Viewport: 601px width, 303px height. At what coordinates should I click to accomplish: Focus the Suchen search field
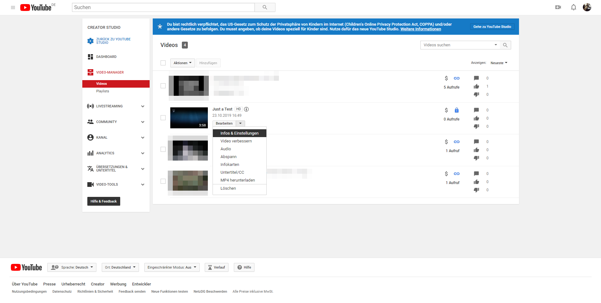[x=163, y=8]
